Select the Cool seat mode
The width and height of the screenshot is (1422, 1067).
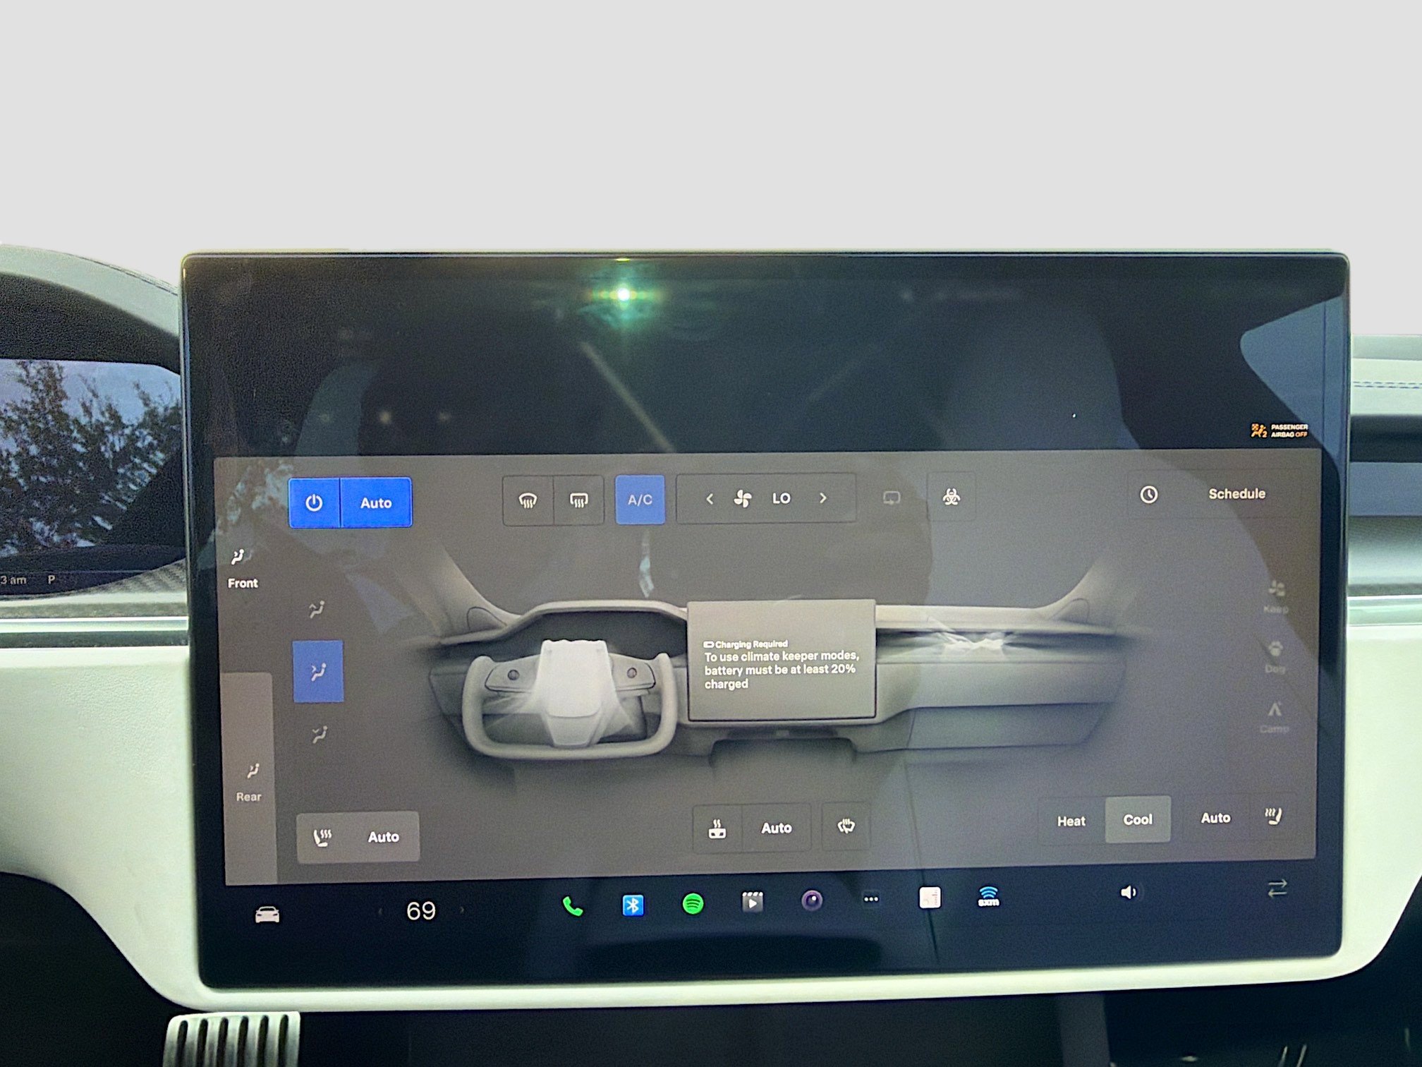[x=1137, y=819]
